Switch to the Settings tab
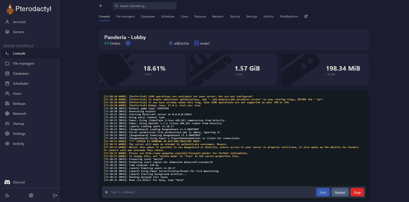 pyautogui.click(x=252, y=16)
